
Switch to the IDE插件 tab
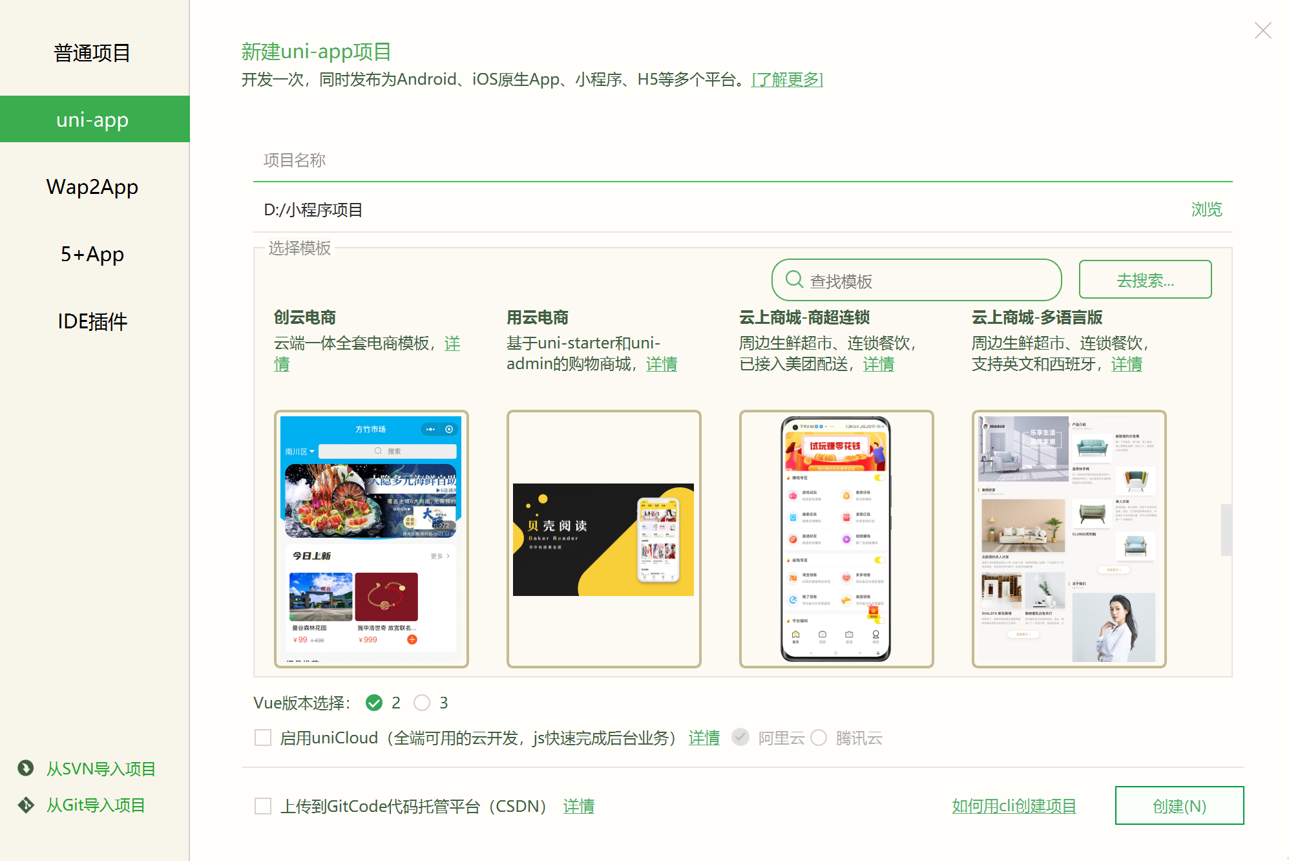92,321
